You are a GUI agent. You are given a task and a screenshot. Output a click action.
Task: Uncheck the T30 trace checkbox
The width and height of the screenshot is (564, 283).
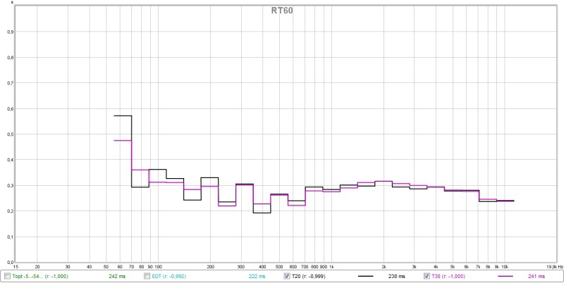coord(426,277)
